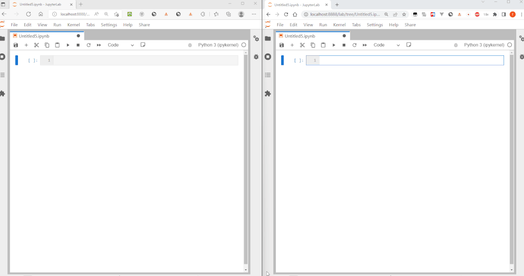The width and height of the screenshot is (524, 276).
Task: Click the code cell editor in right window
Action: click(411, 61)
